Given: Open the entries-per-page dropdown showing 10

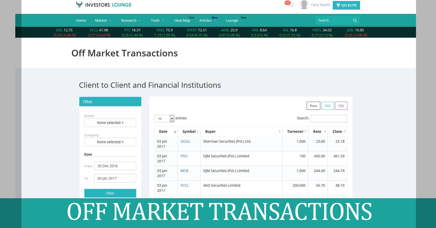Looking at the screenshot, I should pyautogui.click(x=163, y=118).
